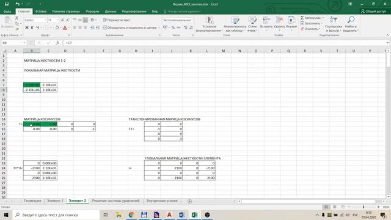Align cell text to the left
This screenshot has width=391, height=220.
tap(75, 28)
